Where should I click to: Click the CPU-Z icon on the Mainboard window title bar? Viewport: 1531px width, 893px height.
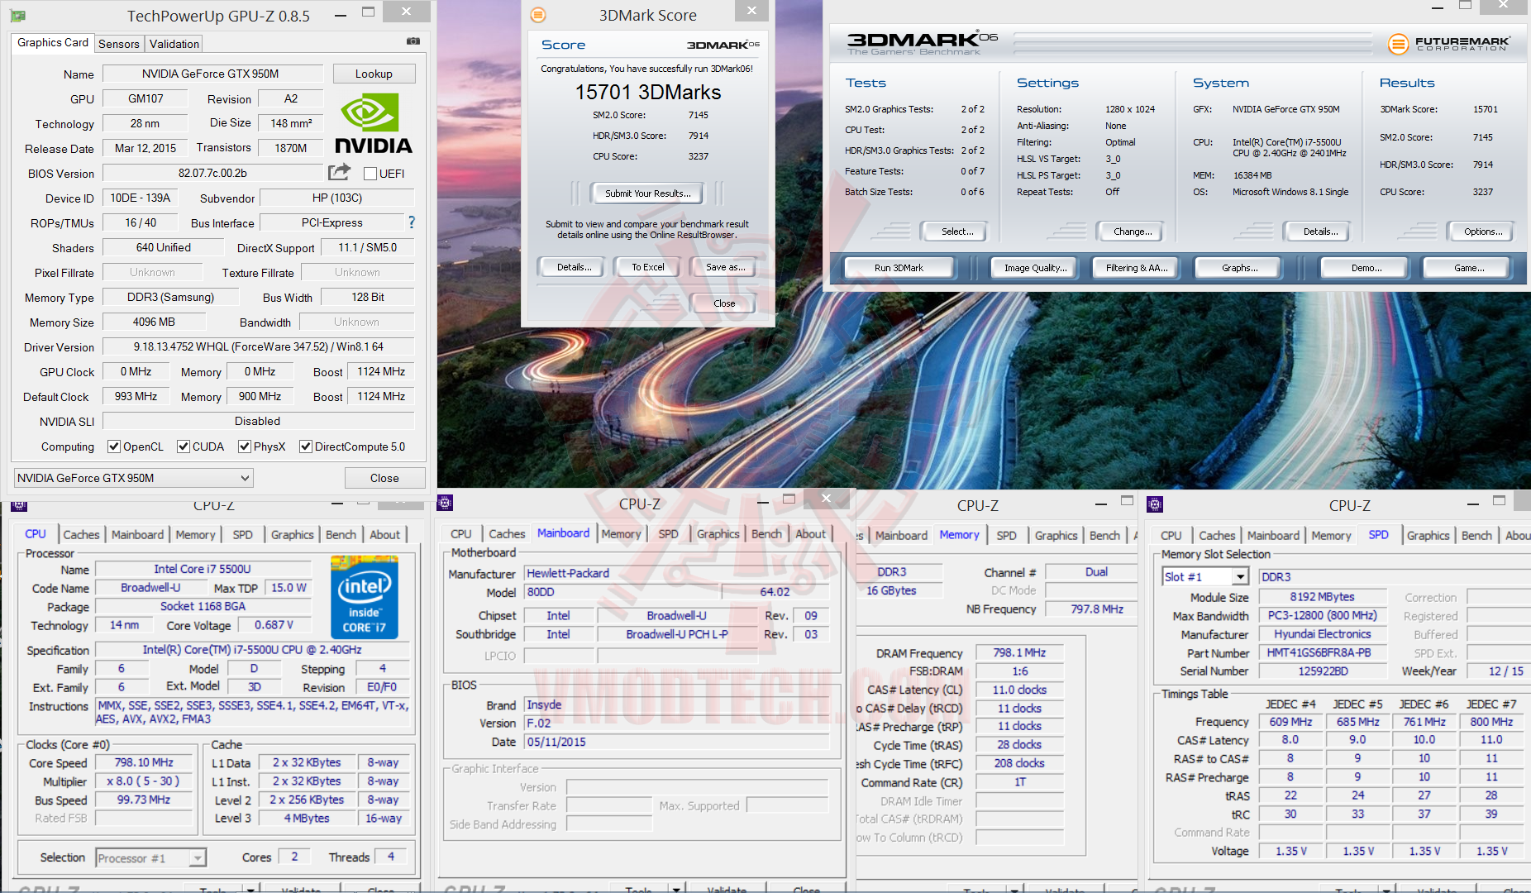tap(445, 503)
